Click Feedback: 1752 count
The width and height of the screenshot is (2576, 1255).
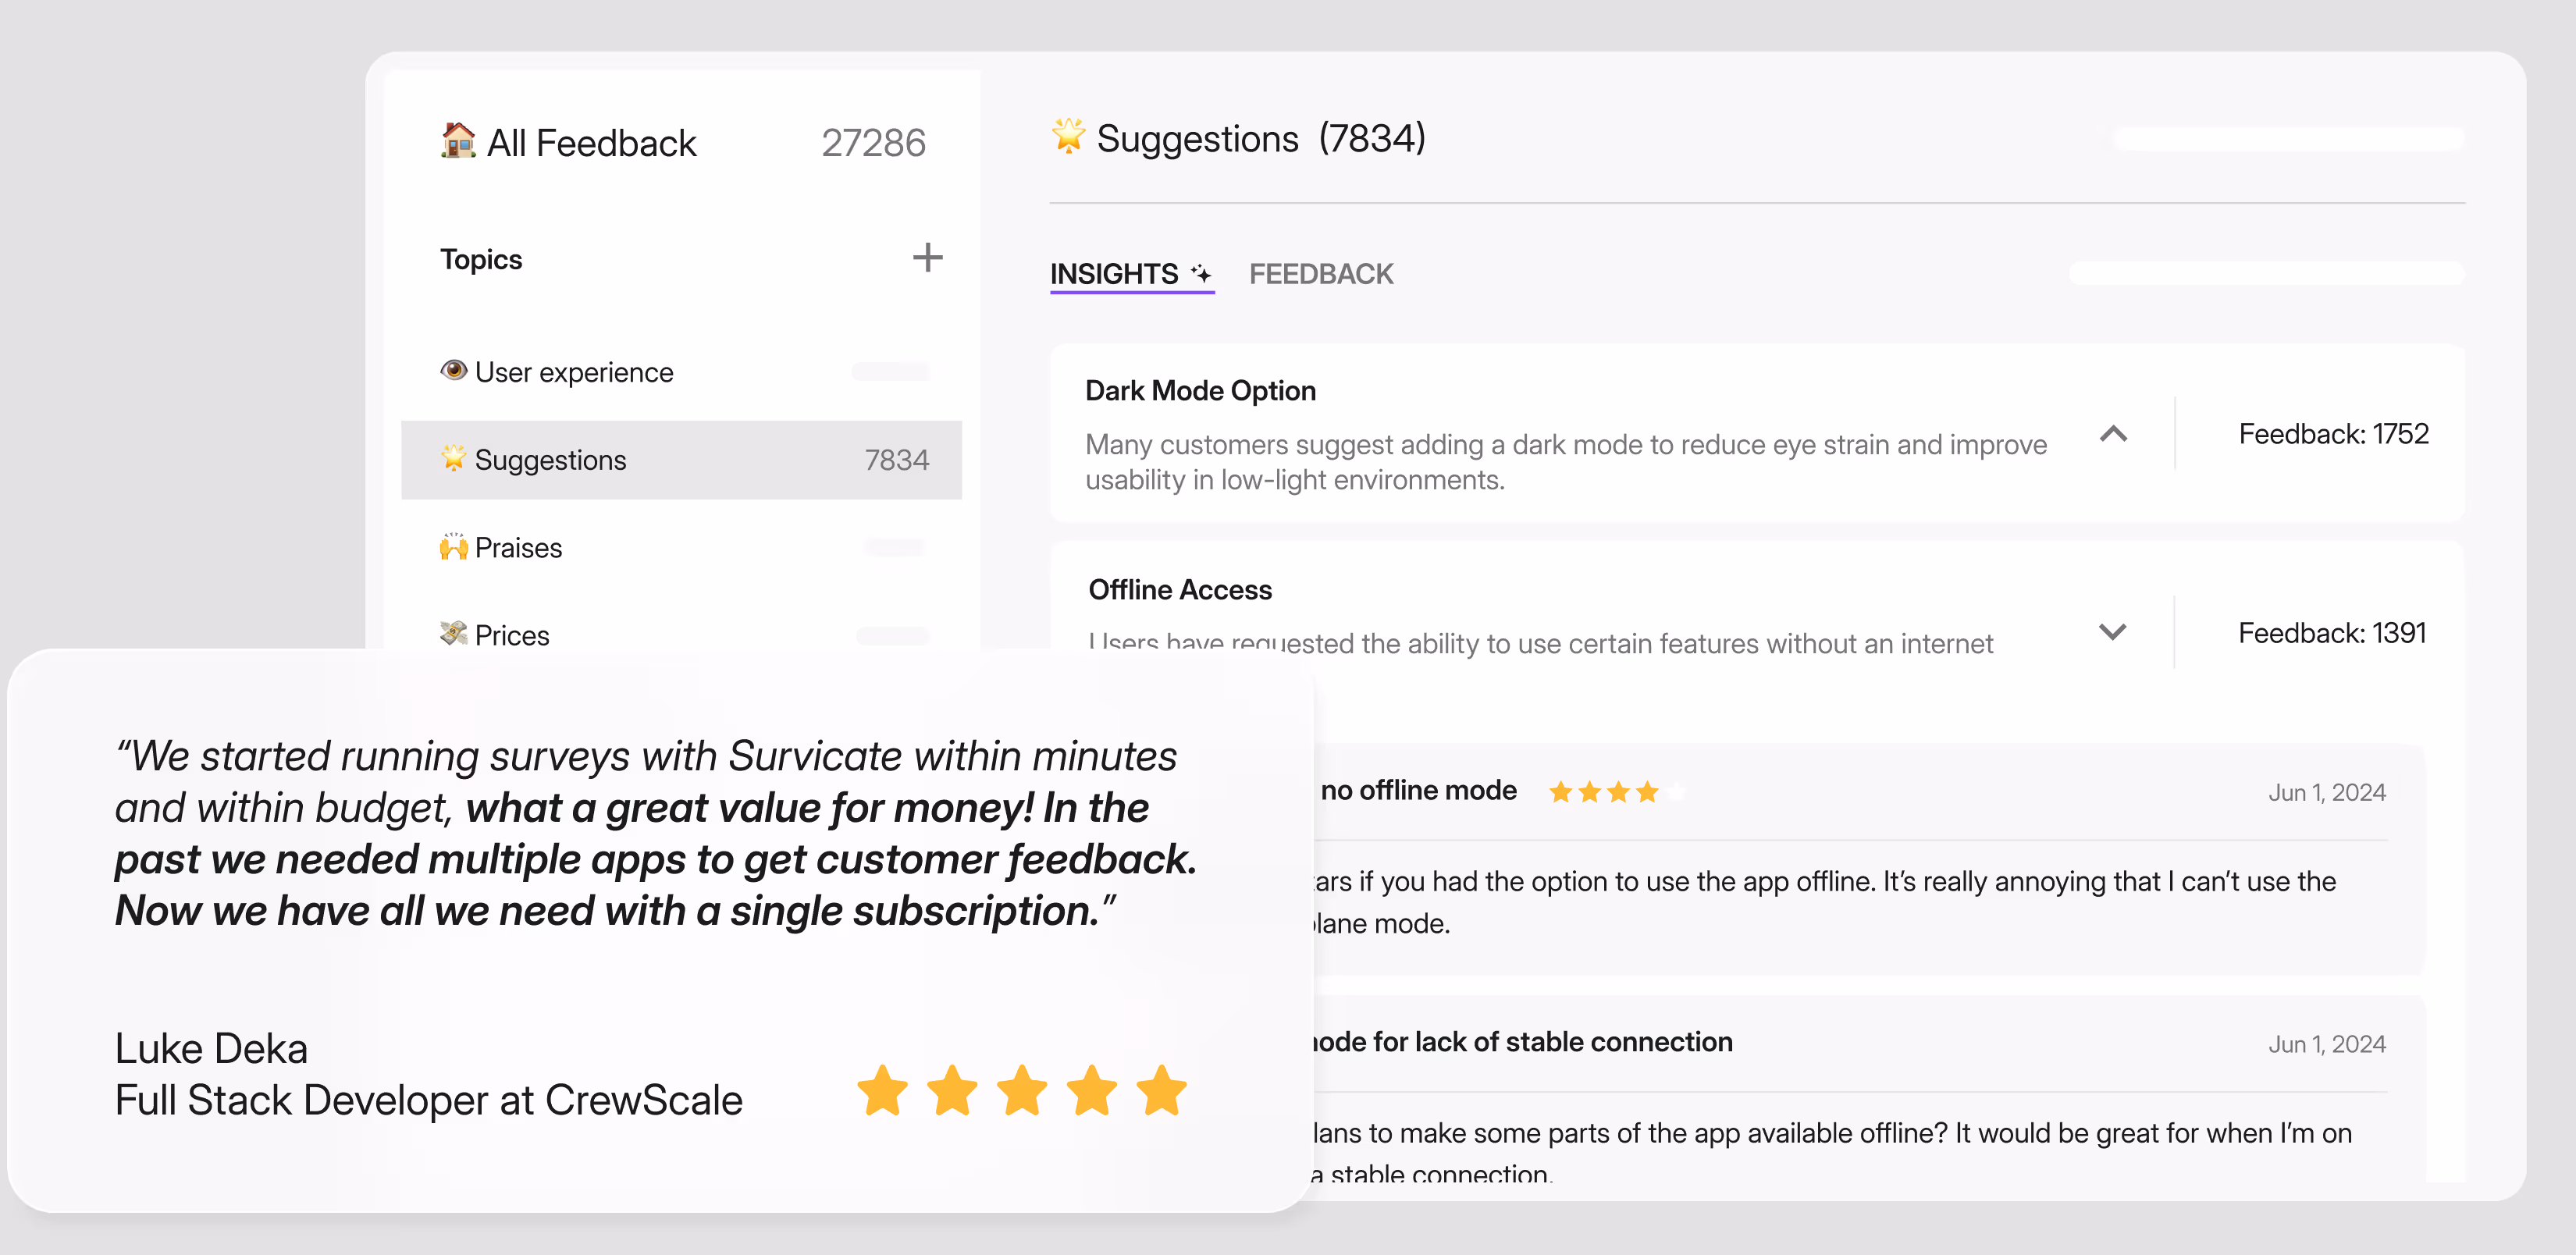tap(2333, 434)
